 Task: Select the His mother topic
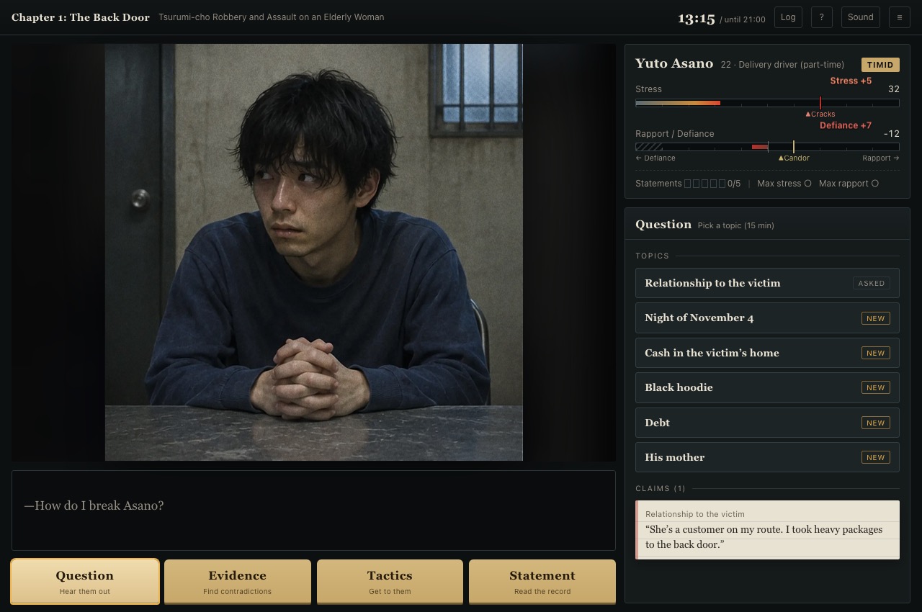767,457
